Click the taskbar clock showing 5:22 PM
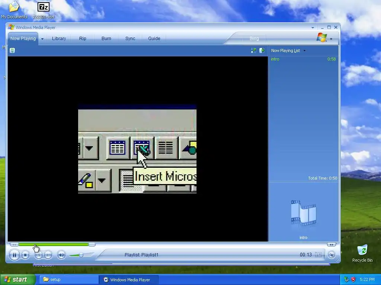Viewport: 381px width, 285px height. [367, 279]
